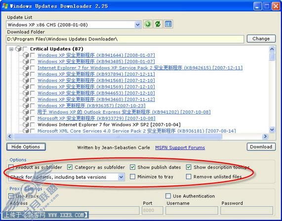Tick the KB937894 update checkbox
The width and height of the screenshot is (282, 221).
[x=33, y=74]
